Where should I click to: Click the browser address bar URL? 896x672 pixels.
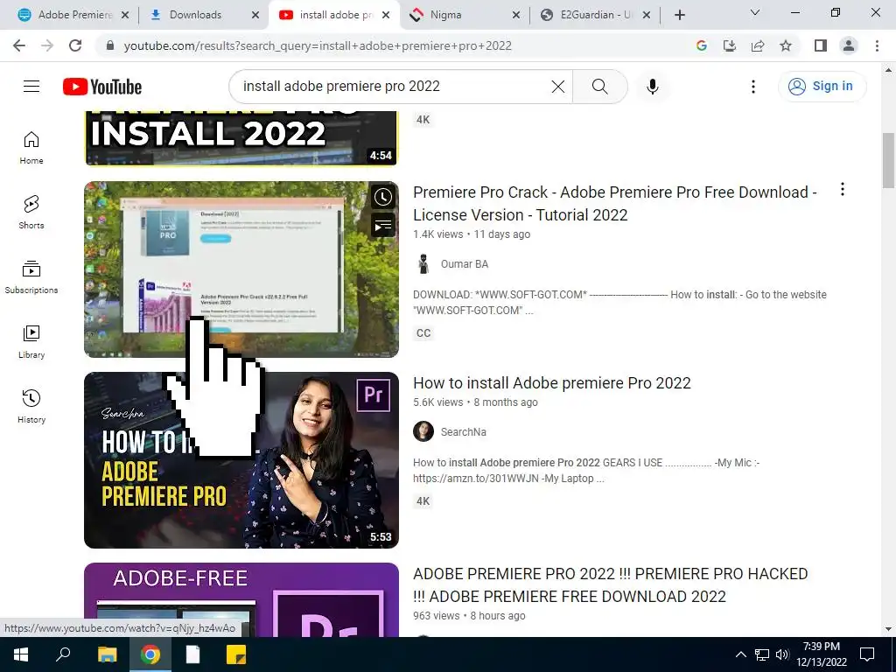(x=318, y=45)
